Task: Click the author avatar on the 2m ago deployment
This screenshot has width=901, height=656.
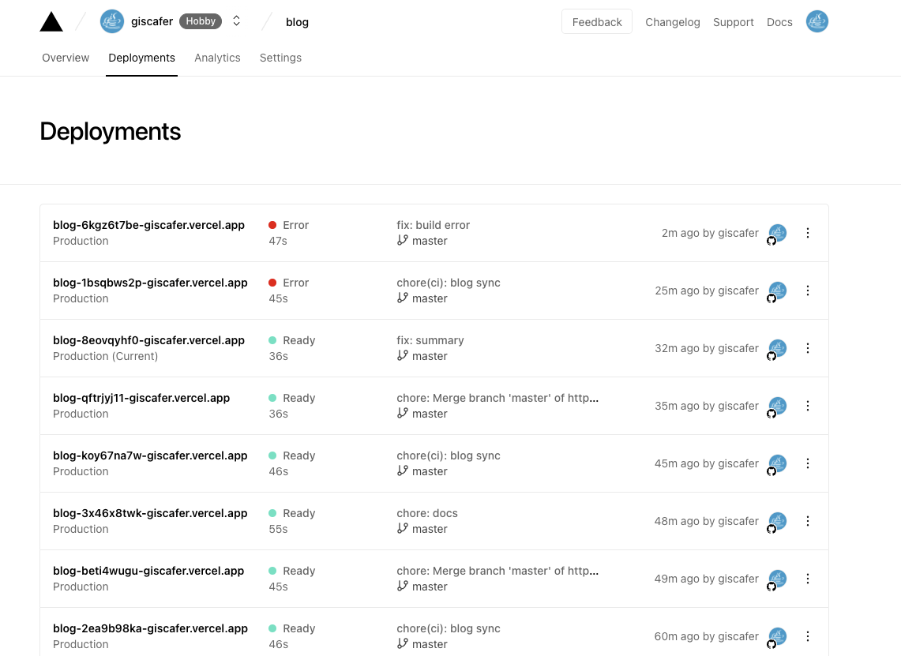Action: [778, 232]
